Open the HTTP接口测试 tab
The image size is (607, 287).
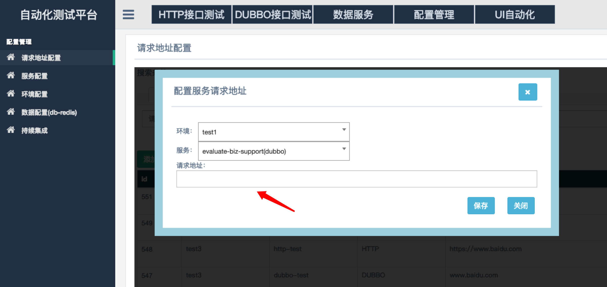coord(191,14)
